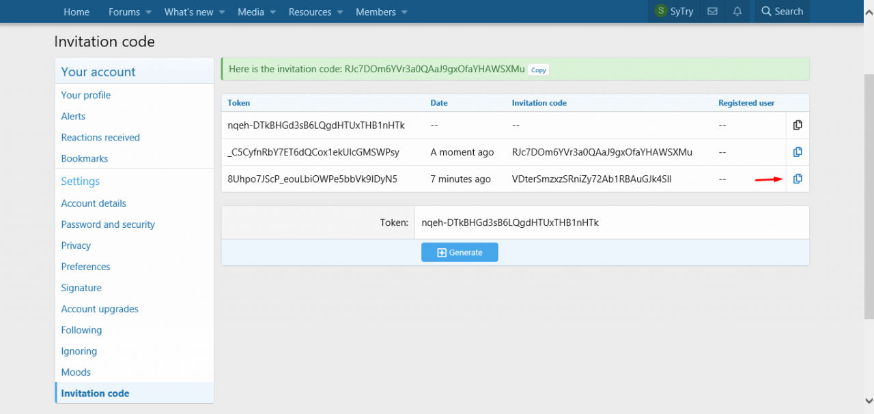Open Account upgrades in sidebar

pyautogui.click(x=100, y=309)
